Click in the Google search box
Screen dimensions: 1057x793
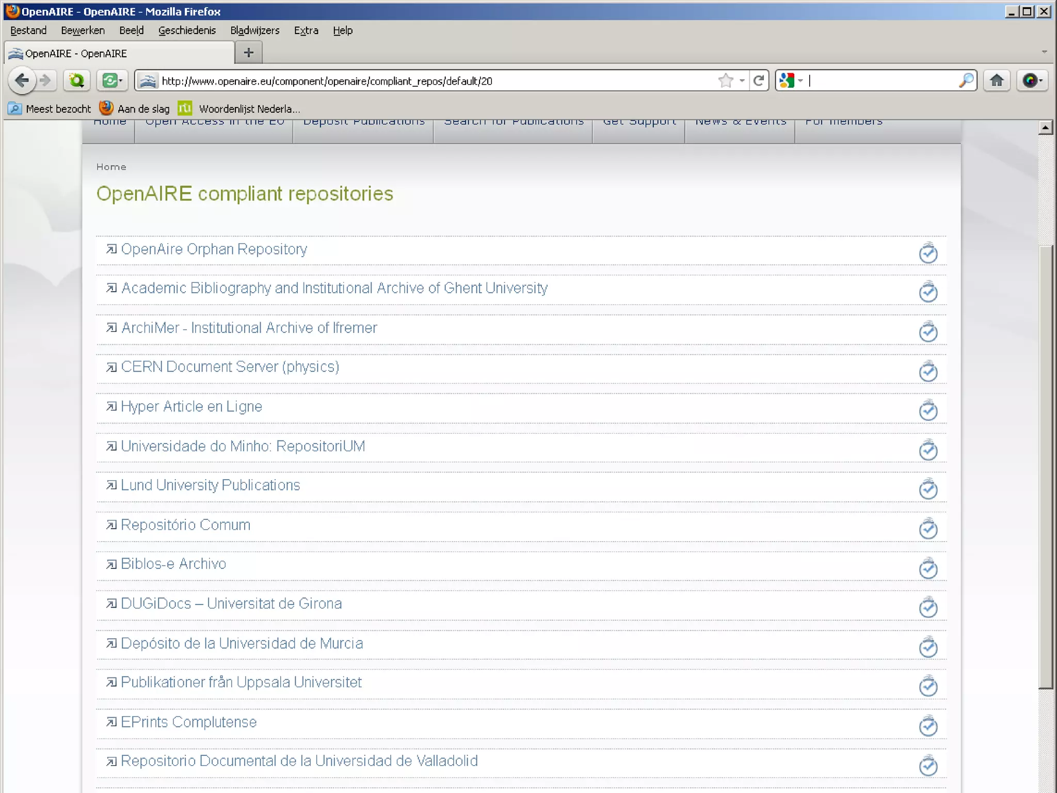click(x=882, y=81)
